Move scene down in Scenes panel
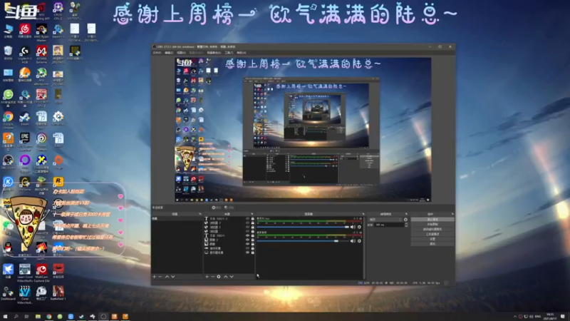This screenshot has height=321, width=570. [x=173, y=277]
